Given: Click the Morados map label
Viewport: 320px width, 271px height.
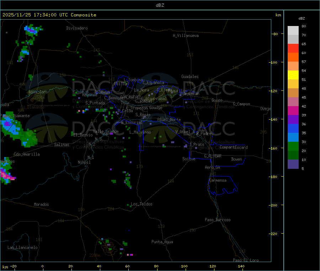Looking at the screenshot, I should click(41, 204).
